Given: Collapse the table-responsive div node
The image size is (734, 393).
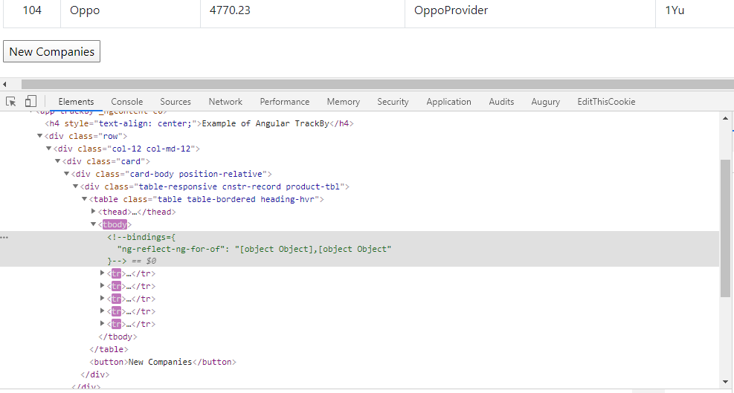Looking at the screenshot, I should pyautogui.click(x=76, y=186).
